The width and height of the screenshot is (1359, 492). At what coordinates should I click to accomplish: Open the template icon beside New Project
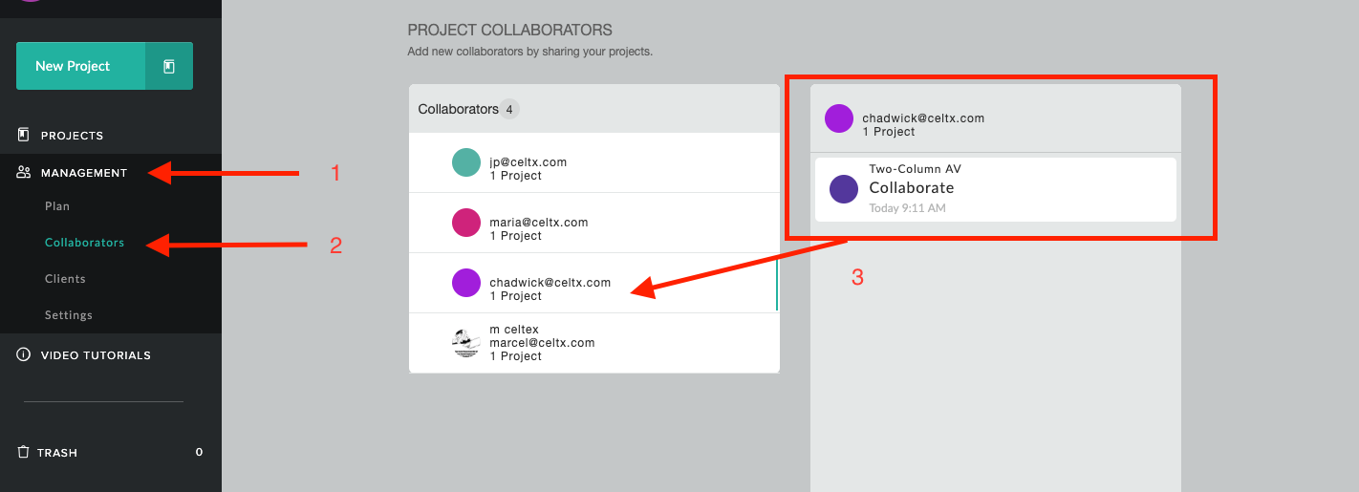(169, 66)
